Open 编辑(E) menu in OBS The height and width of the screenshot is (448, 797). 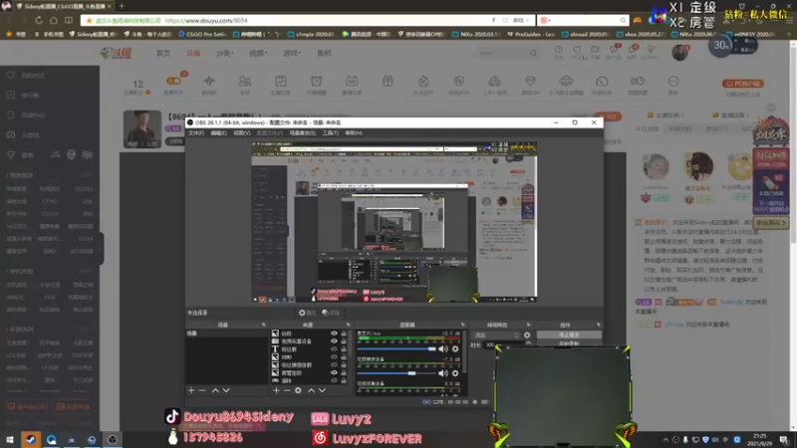click(218, 133)
